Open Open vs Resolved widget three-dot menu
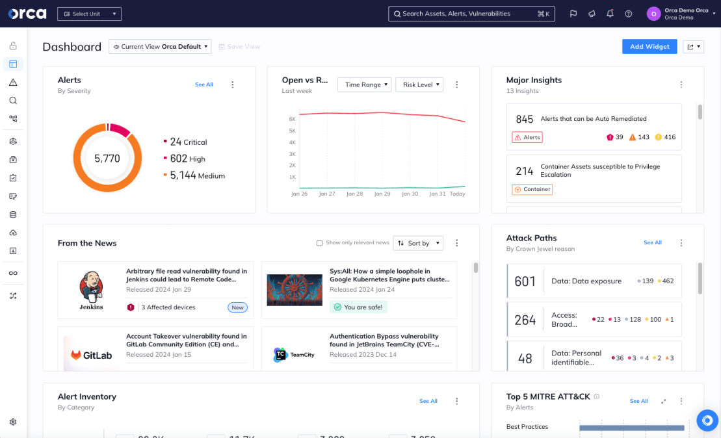Viewport: 721px width, 438px height. click(x=456, y=84)
